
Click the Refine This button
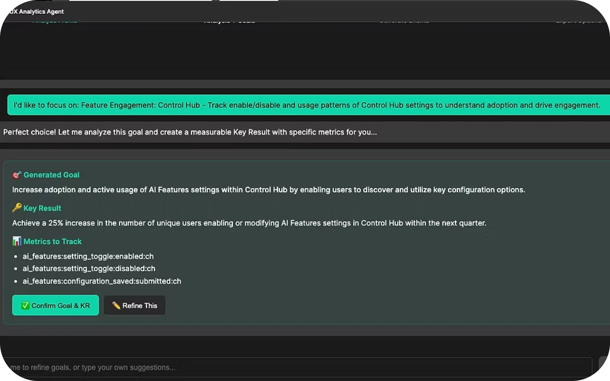coord(134,306)
